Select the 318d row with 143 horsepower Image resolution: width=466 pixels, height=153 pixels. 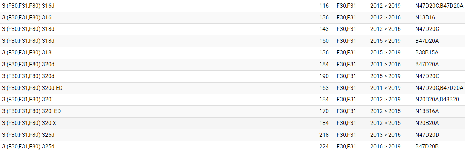coord(28,29)
